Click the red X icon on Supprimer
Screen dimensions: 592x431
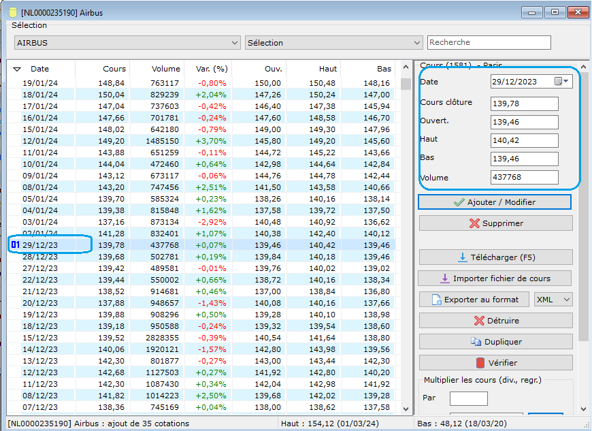[x=474, y=223]
